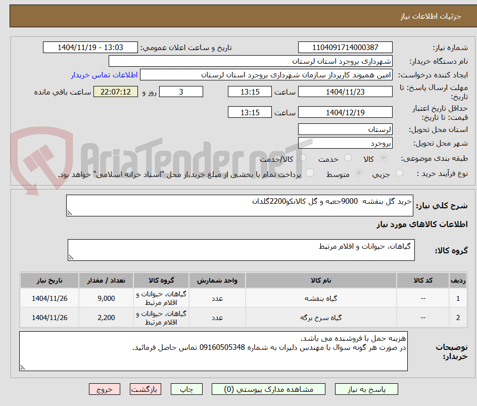Viewport: 477px width, 406px height.
Task: Click the اطلاعات کالاهای مورد نیاز heading
Action: [x=422, y=224]
